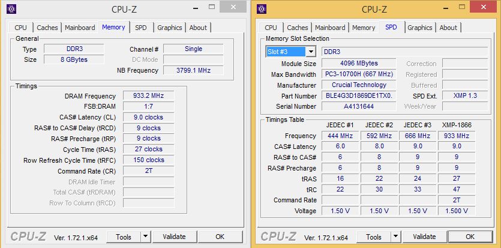Click the tRFC 150 clocks value

pos(148,160)
